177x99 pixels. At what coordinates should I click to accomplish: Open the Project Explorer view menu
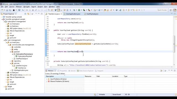(x=36, y=14)
